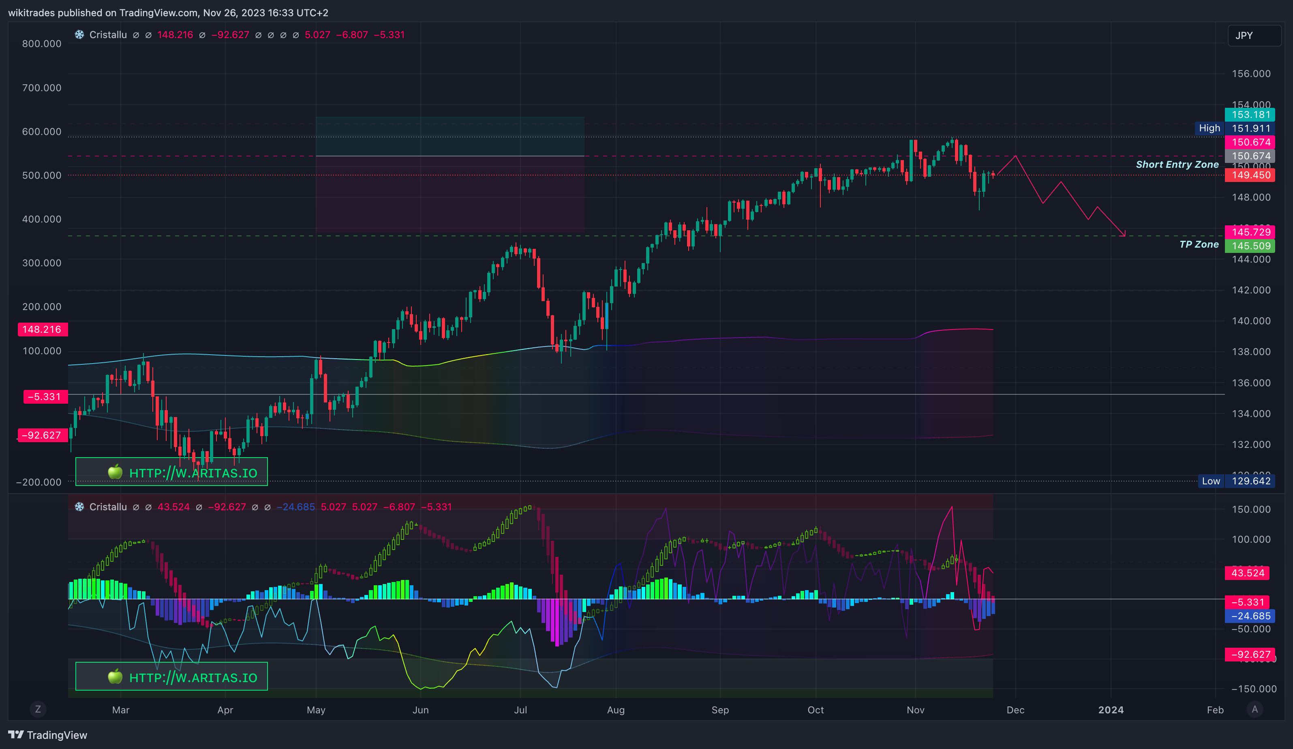Click the Cristallu snowflake icon in lower pane
The image size is (1293, 749).
point(79,507)
